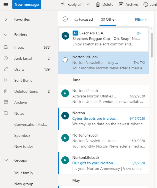Click the Ad badge on Skechers message
The height and width of the screenshot is (188, 157).
[75, 33]
